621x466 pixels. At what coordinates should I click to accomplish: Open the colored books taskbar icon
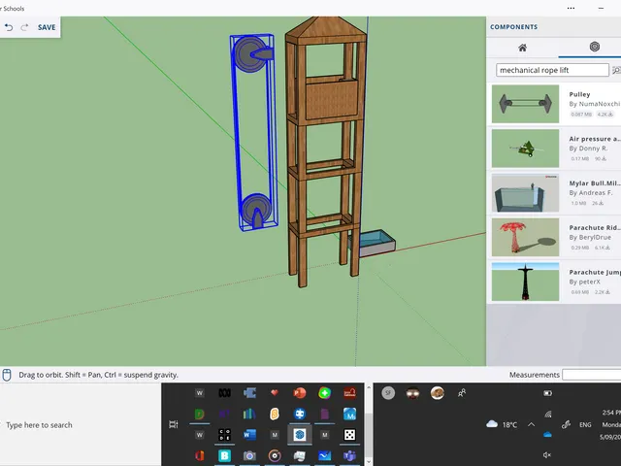[x=249, y=415]
